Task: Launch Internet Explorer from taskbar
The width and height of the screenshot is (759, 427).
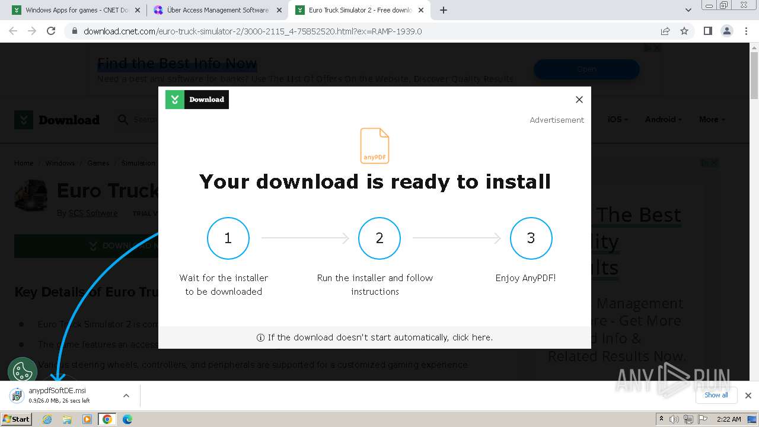Action: click(x=47, y=419)
